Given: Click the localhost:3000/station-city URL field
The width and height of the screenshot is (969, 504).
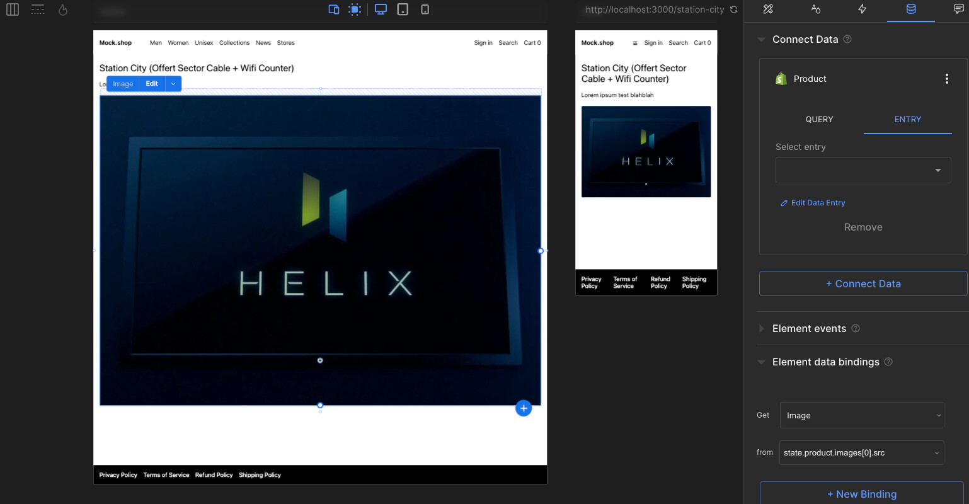Looking at the screenshot, I should tap(655, 9).
